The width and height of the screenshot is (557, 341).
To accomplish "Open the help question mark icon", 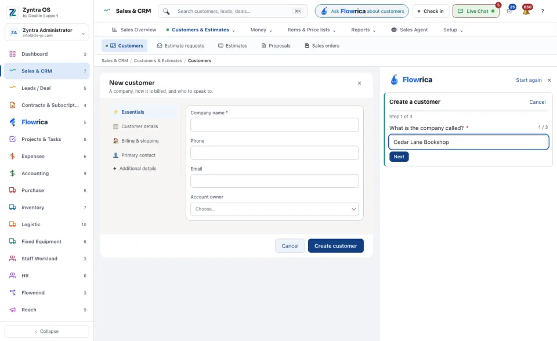I will [542, 12].
